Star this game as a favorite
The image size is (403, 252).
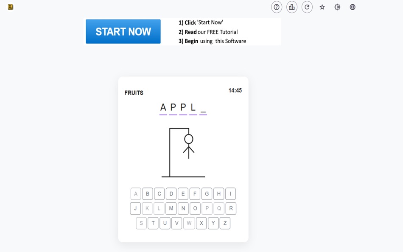click(x=322, y=7)
